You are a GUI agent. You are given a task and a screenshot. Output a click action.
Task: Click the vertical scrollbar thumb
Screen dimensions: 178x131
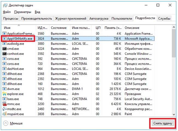[174, 43]
